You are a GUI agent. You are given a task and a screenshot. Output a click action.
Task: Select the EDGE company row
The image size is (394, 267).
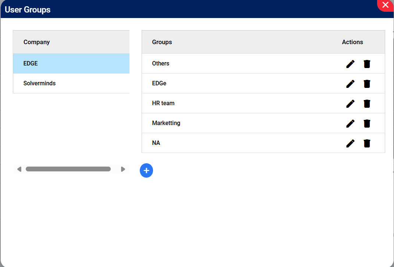(x=31, y=64)
